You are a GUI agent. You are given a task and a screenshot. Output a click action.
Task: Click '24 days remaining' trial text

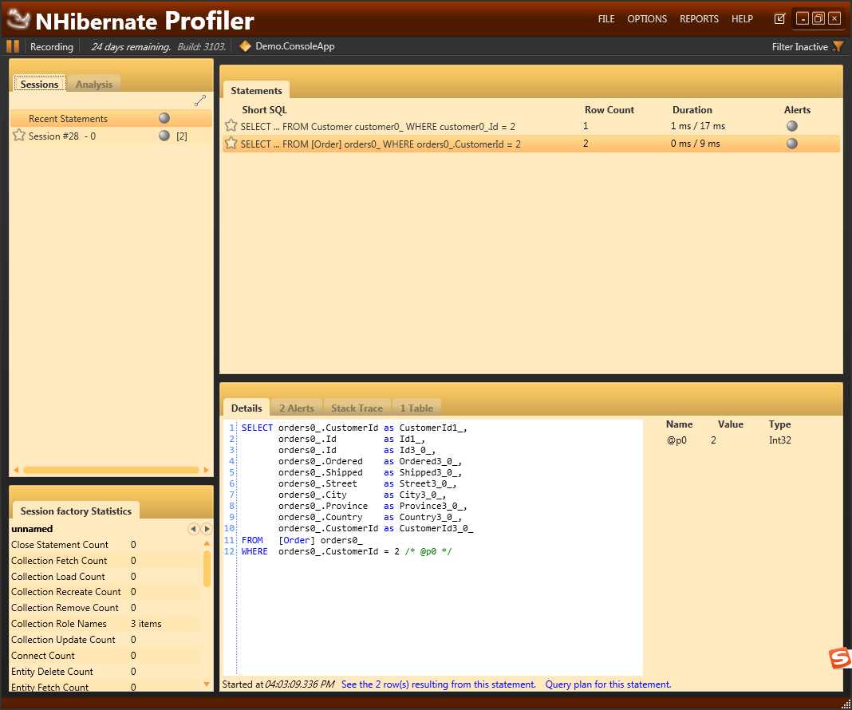(x=131, y=47)
